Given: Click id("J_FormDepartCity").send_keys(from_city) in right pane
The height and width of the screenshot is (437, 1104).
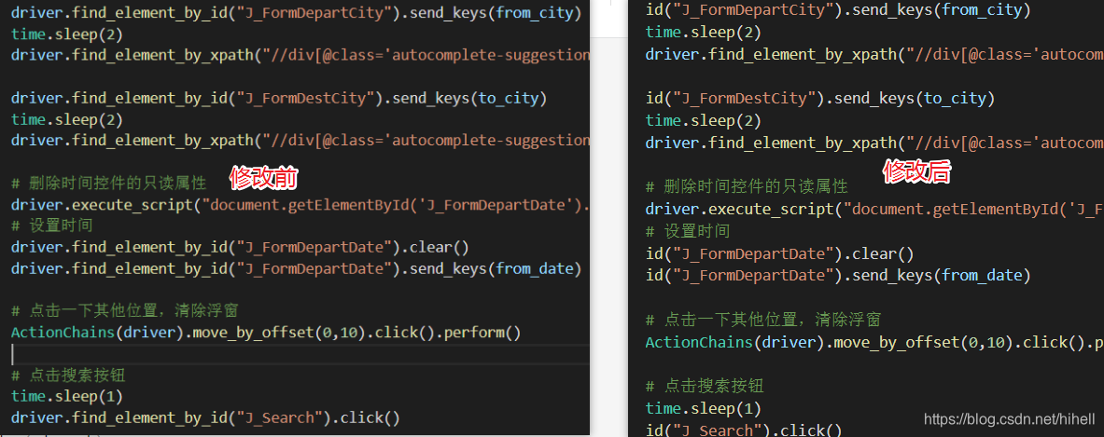Looking at the screenshot, I should 839,10.
